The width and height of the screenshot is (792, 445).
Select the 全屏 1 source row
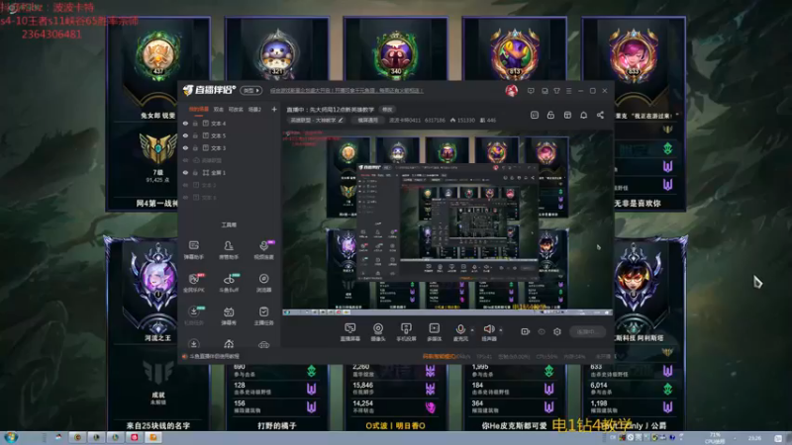click(229, 172)
